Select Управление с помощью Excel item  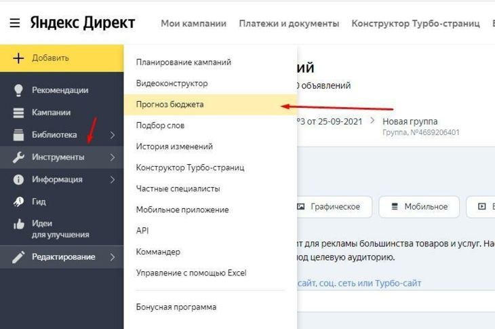click(x=210, y=273)
